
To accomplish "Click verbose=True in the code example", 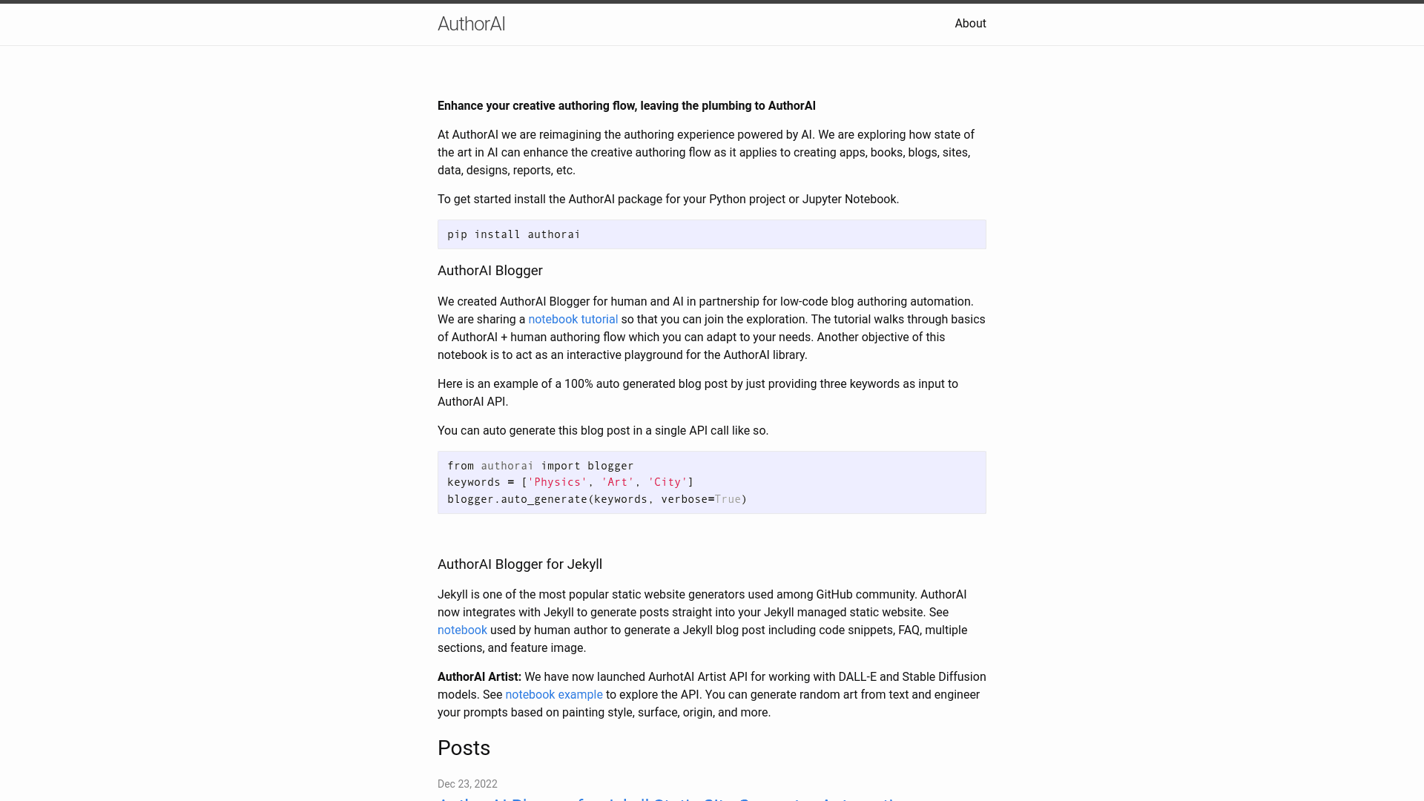I will click(x=700, y=499).
